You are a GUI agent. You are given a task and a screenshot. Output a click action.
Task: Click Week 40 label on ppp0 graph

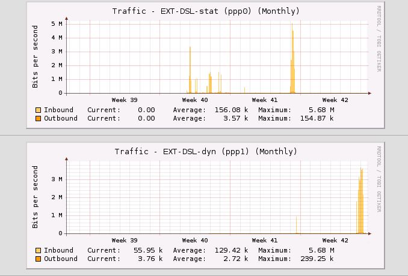pyautogui.click(x=195, y=100)
